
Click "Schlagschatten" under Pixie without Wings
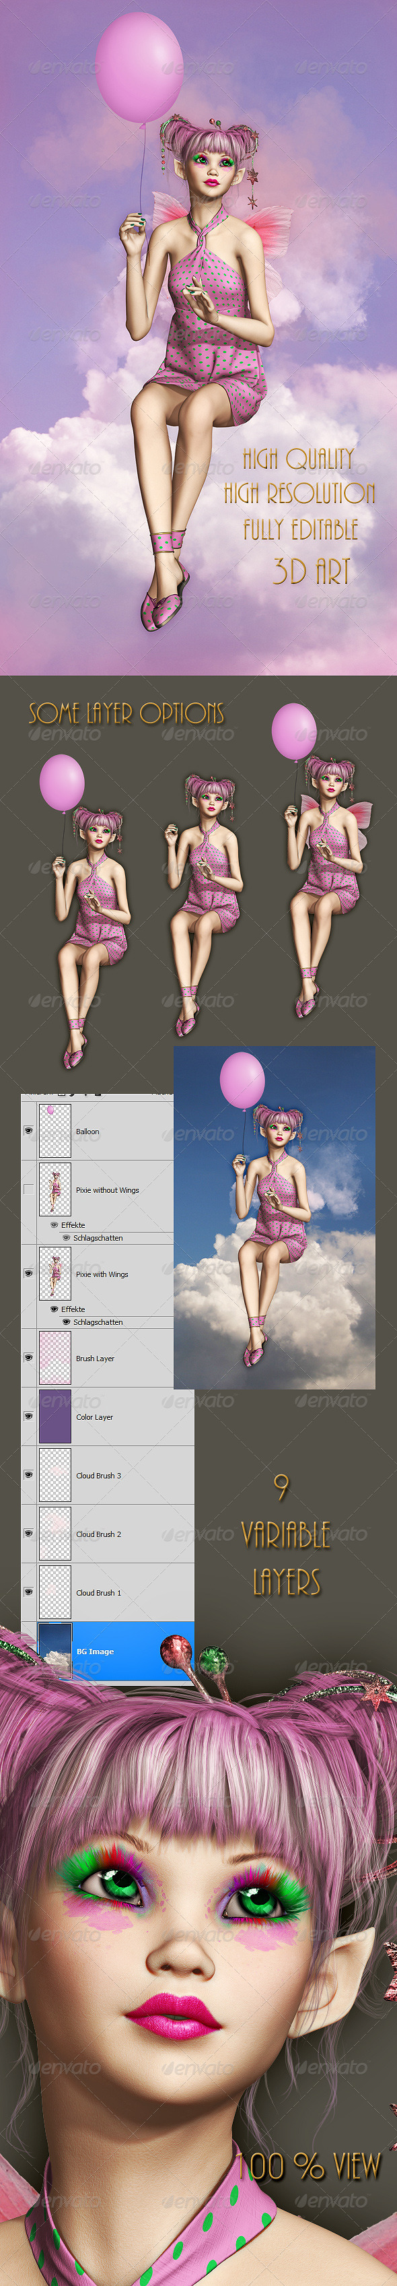tap(98, 1237)
